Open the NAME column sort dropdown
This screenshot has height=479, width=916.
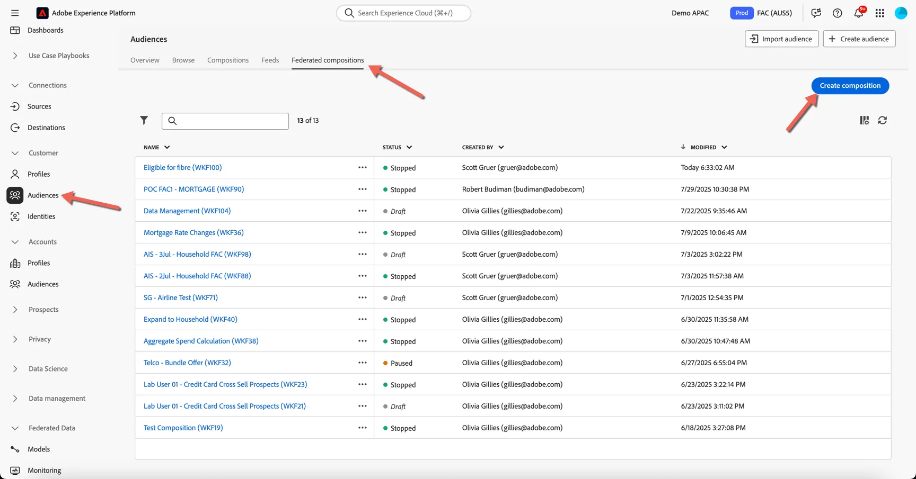point(167,147)
